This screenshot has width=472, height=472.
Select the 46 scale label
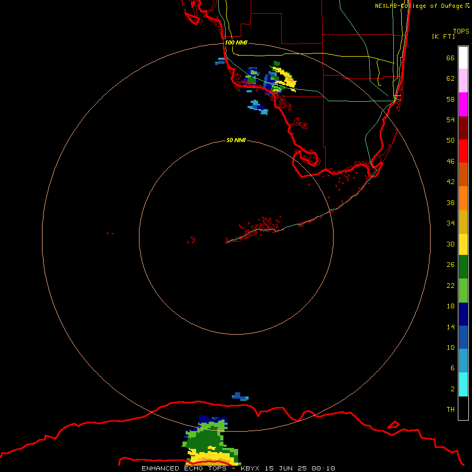click(450, 162)
